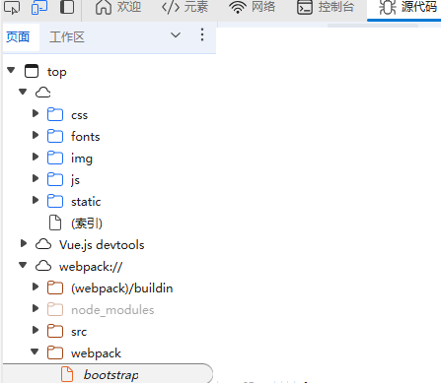Click the 欢迎 home icon
This screenshot has width=441, height=383.
coord(104,7)
